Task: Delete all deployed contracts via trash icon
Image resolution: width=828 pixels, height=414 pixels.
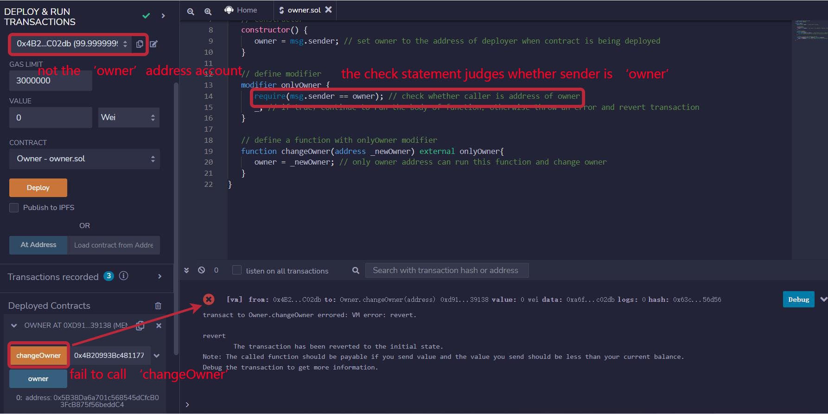Action: 158,306
